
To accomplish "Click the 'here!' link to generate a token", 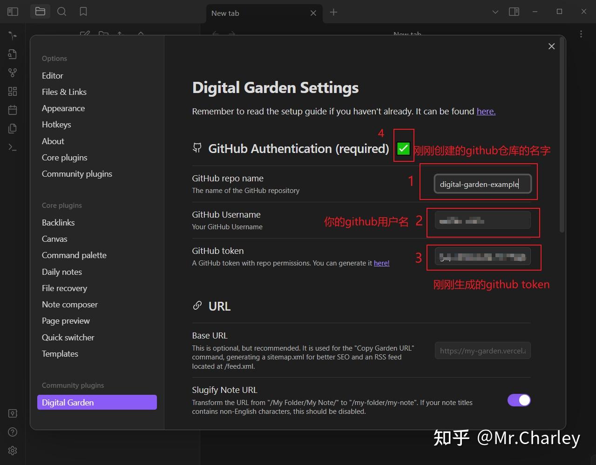I will click(x=381, y=263).
